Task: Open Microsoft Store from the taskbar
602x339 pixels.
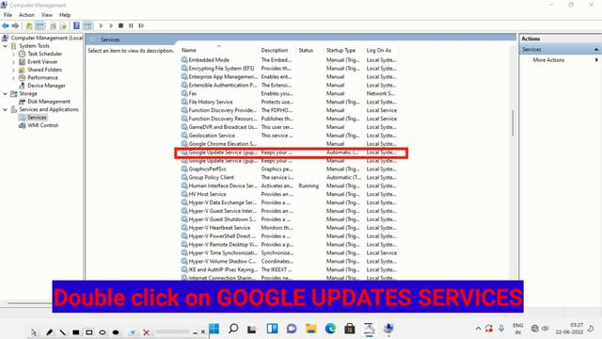Action: 349,329
